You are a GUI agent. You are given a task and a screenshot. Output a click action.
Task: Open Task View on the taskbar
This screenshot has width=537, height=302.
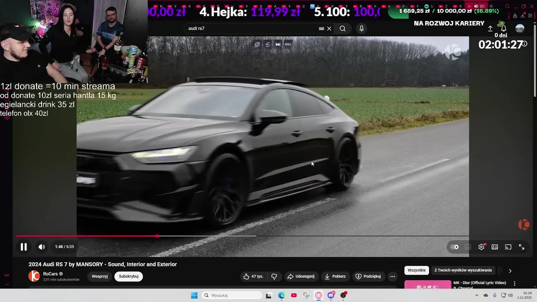(x=269, y=295)
